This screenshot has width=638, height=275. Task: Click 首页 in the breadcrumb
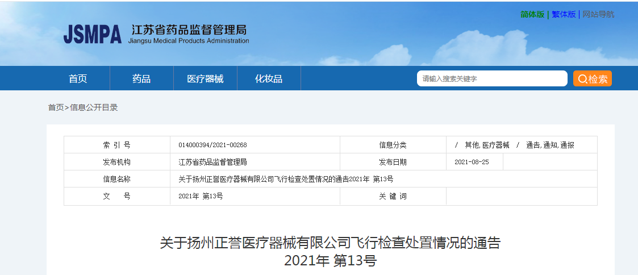pyautogui.click(x=56, y=108)
